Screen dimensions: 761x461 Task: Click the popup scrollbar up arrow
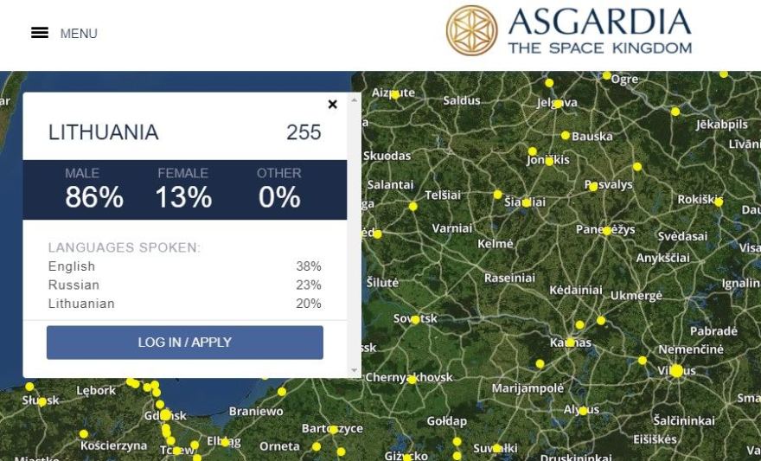(x=355, y=100)
